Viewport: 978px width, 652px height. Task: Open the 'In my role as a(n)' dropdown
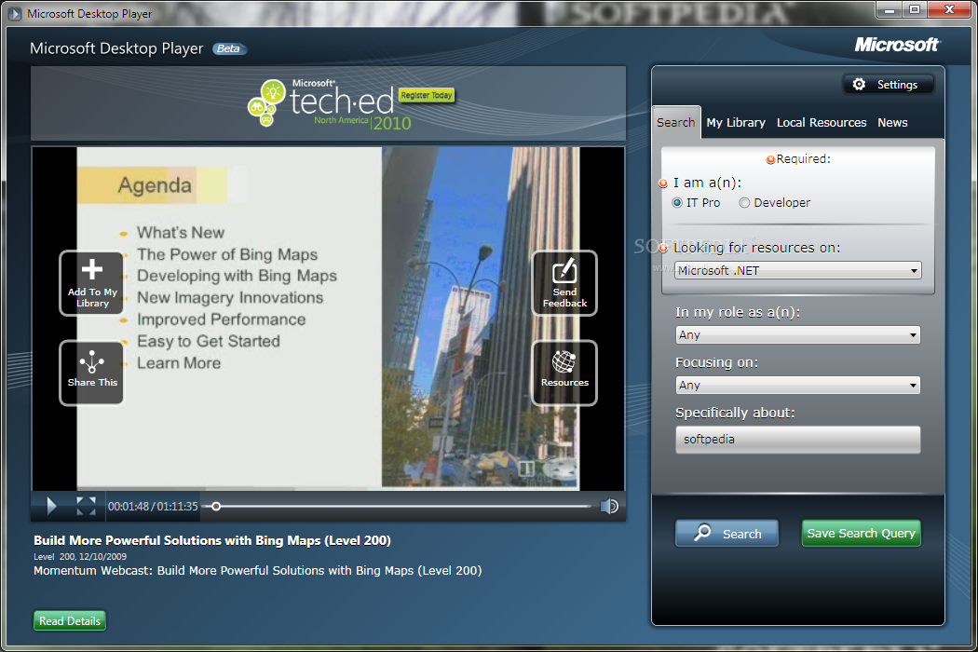[797, 335]
